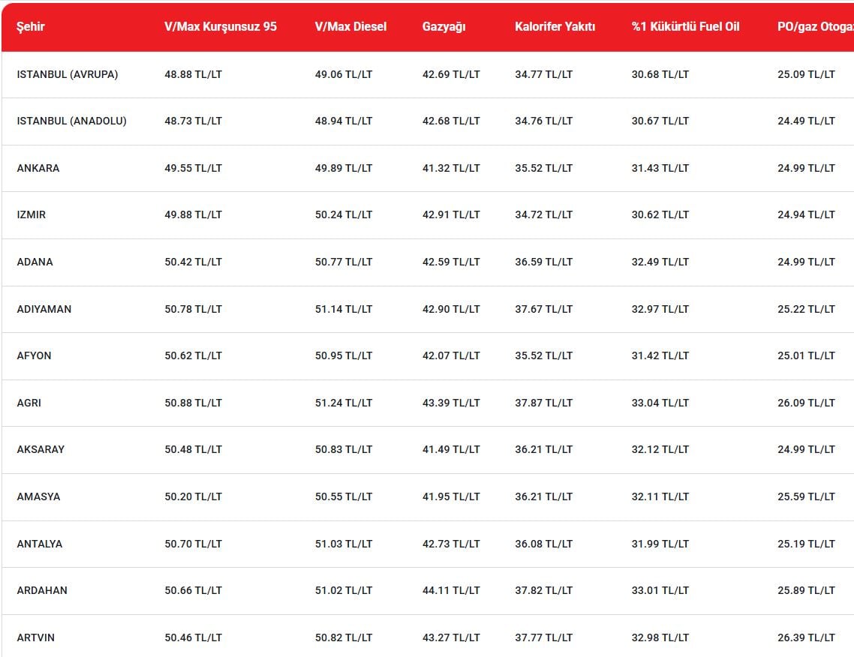Screen dimensions: 854x657
Task: Click Istanbul Avrupa's Kurşunsuz 95 price 48.88 TL/LT
Action: click(x=194, y=74)
